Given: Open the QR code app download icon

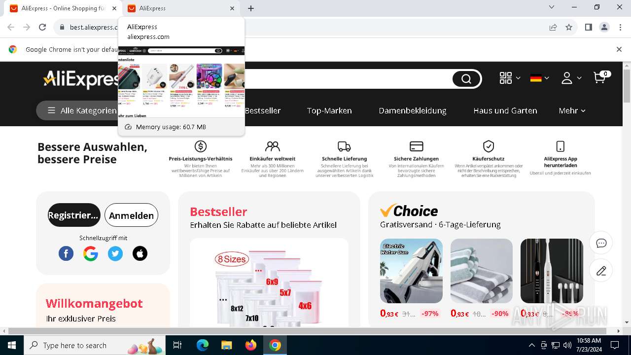Looking at the screenshot, I should click(x=506, y=78).
